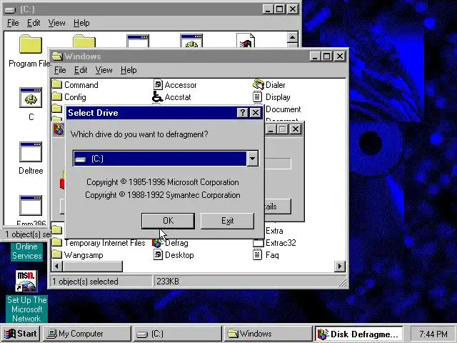Screen dimensions: 457x343
Task: Select the Emm386 program icon
Action: (x=31, y=206)
